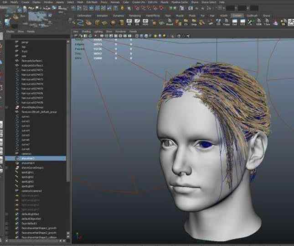Image resolution: width=294 pixels, height=246 pixels.
Task: Click the outliner vertical scrollbar
Action: click(68, 114)
